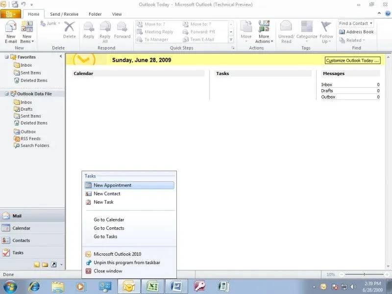Collapse the Outlook Data File tree
This screenshot has height=294, width=392.
[x=7, y=94]
